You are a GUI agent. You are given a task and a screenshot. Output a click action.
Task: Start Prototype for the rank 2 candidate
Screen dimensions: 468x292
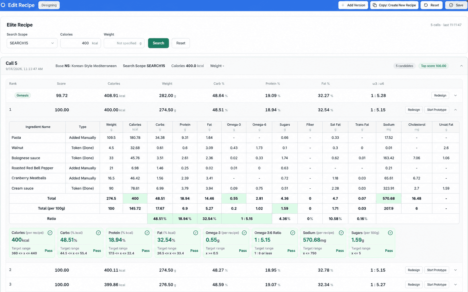(437, 270)
